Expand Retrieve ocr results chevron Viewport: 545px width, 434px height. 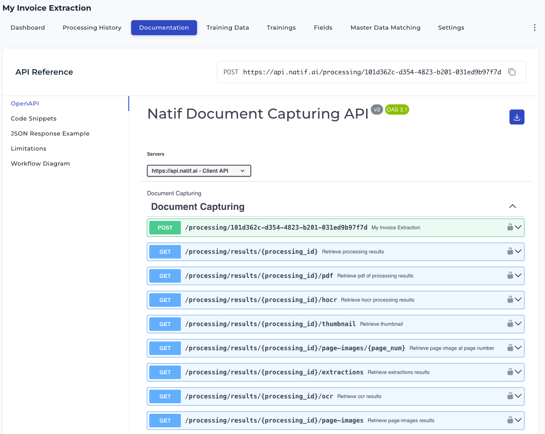pyautogui.click(x=518, y=396)
